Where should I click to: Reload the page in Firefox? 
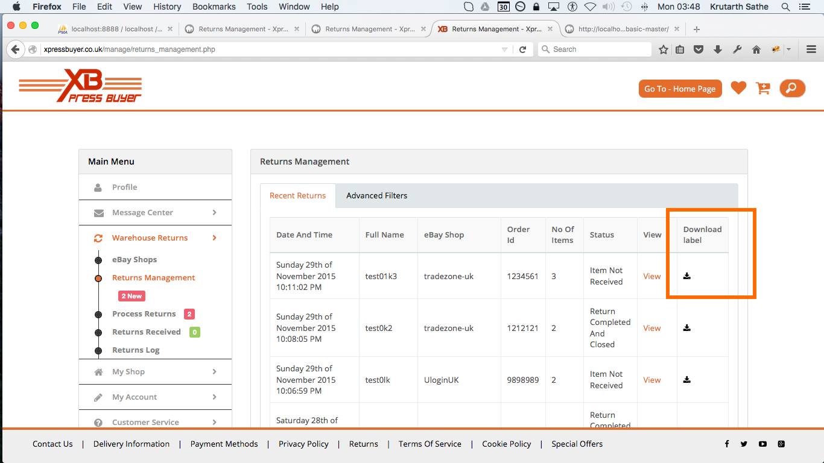pos(522,49)
